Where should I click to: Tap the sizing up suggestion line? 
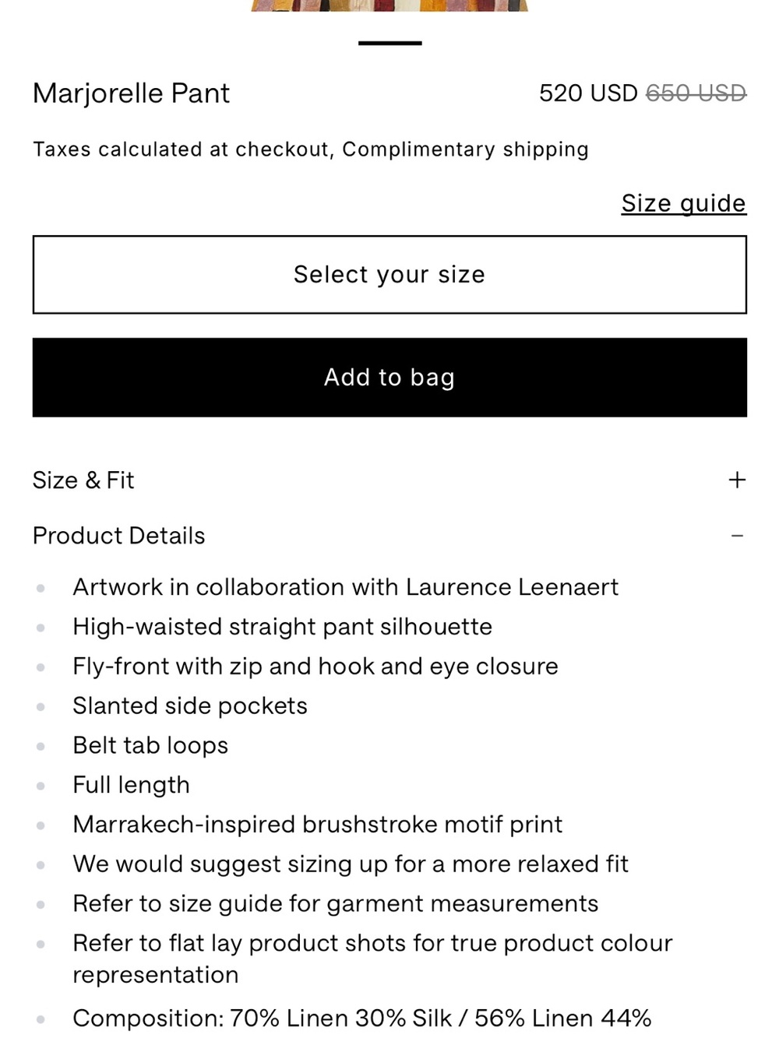(351, 864)
